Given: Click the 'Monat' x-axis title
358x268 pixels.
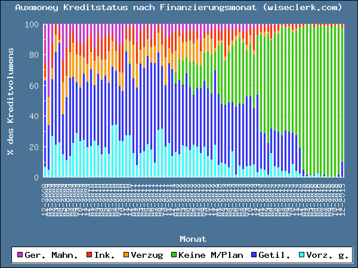Looking at the screenshot, I should tap(193, 239).
